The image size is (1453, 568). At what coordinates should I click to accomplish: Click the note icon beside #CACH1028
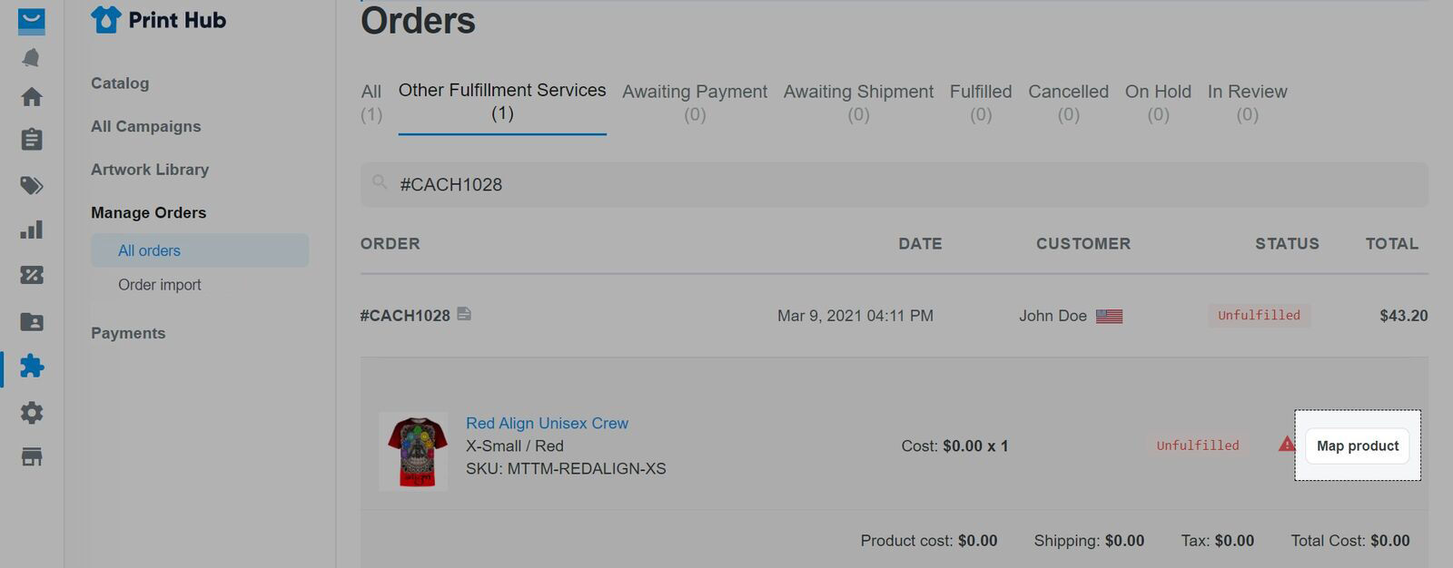(x=464, y=314)
